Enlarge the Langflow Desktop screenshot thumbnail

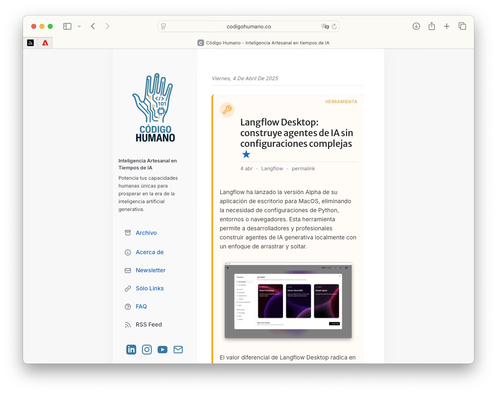pyautogui.click(x=288, y=300)
